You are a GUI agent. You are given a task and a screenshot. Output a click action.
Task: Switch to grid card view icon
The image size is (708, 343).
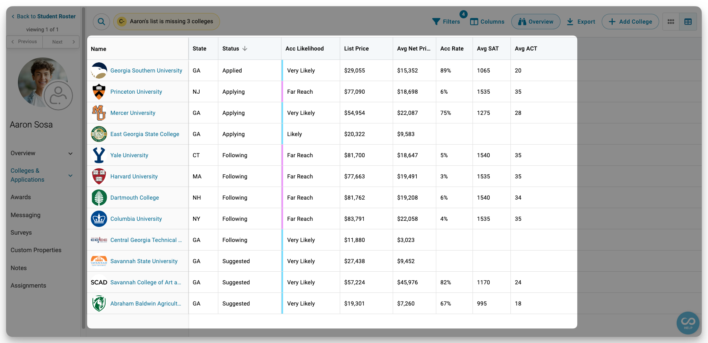[671, 22]
